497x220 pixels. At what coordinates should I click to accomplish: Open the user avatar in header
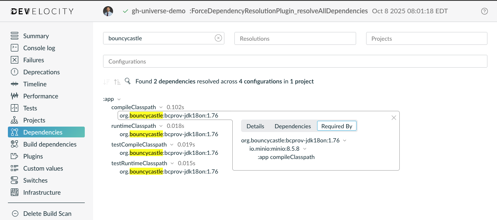pyautogui.click(x=108, y=11)
